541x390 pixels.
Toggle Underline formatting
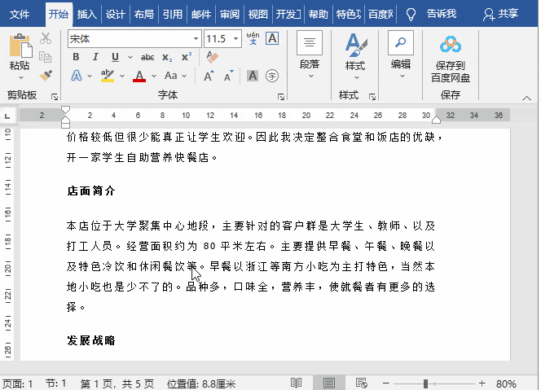tap(115, 57)
